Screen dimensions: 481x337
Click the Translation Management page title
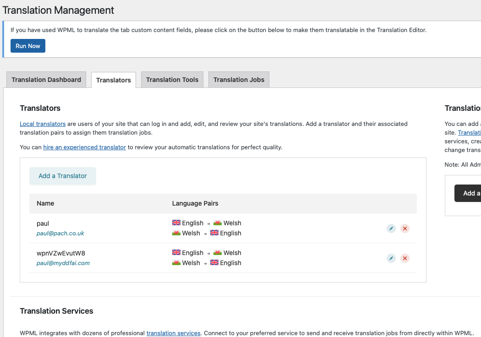[58, 10]
